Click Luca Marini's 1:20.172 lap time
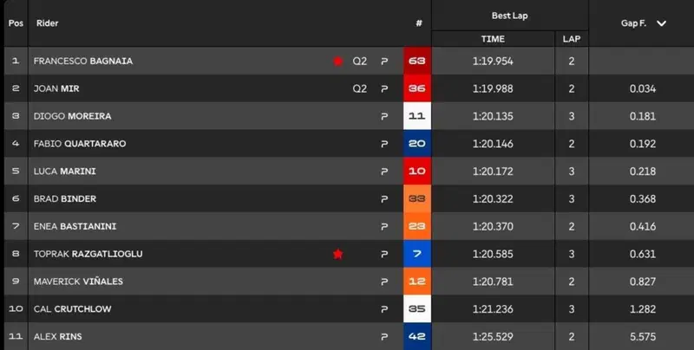This screenshot has height=350, width=694. coord(493,172)
